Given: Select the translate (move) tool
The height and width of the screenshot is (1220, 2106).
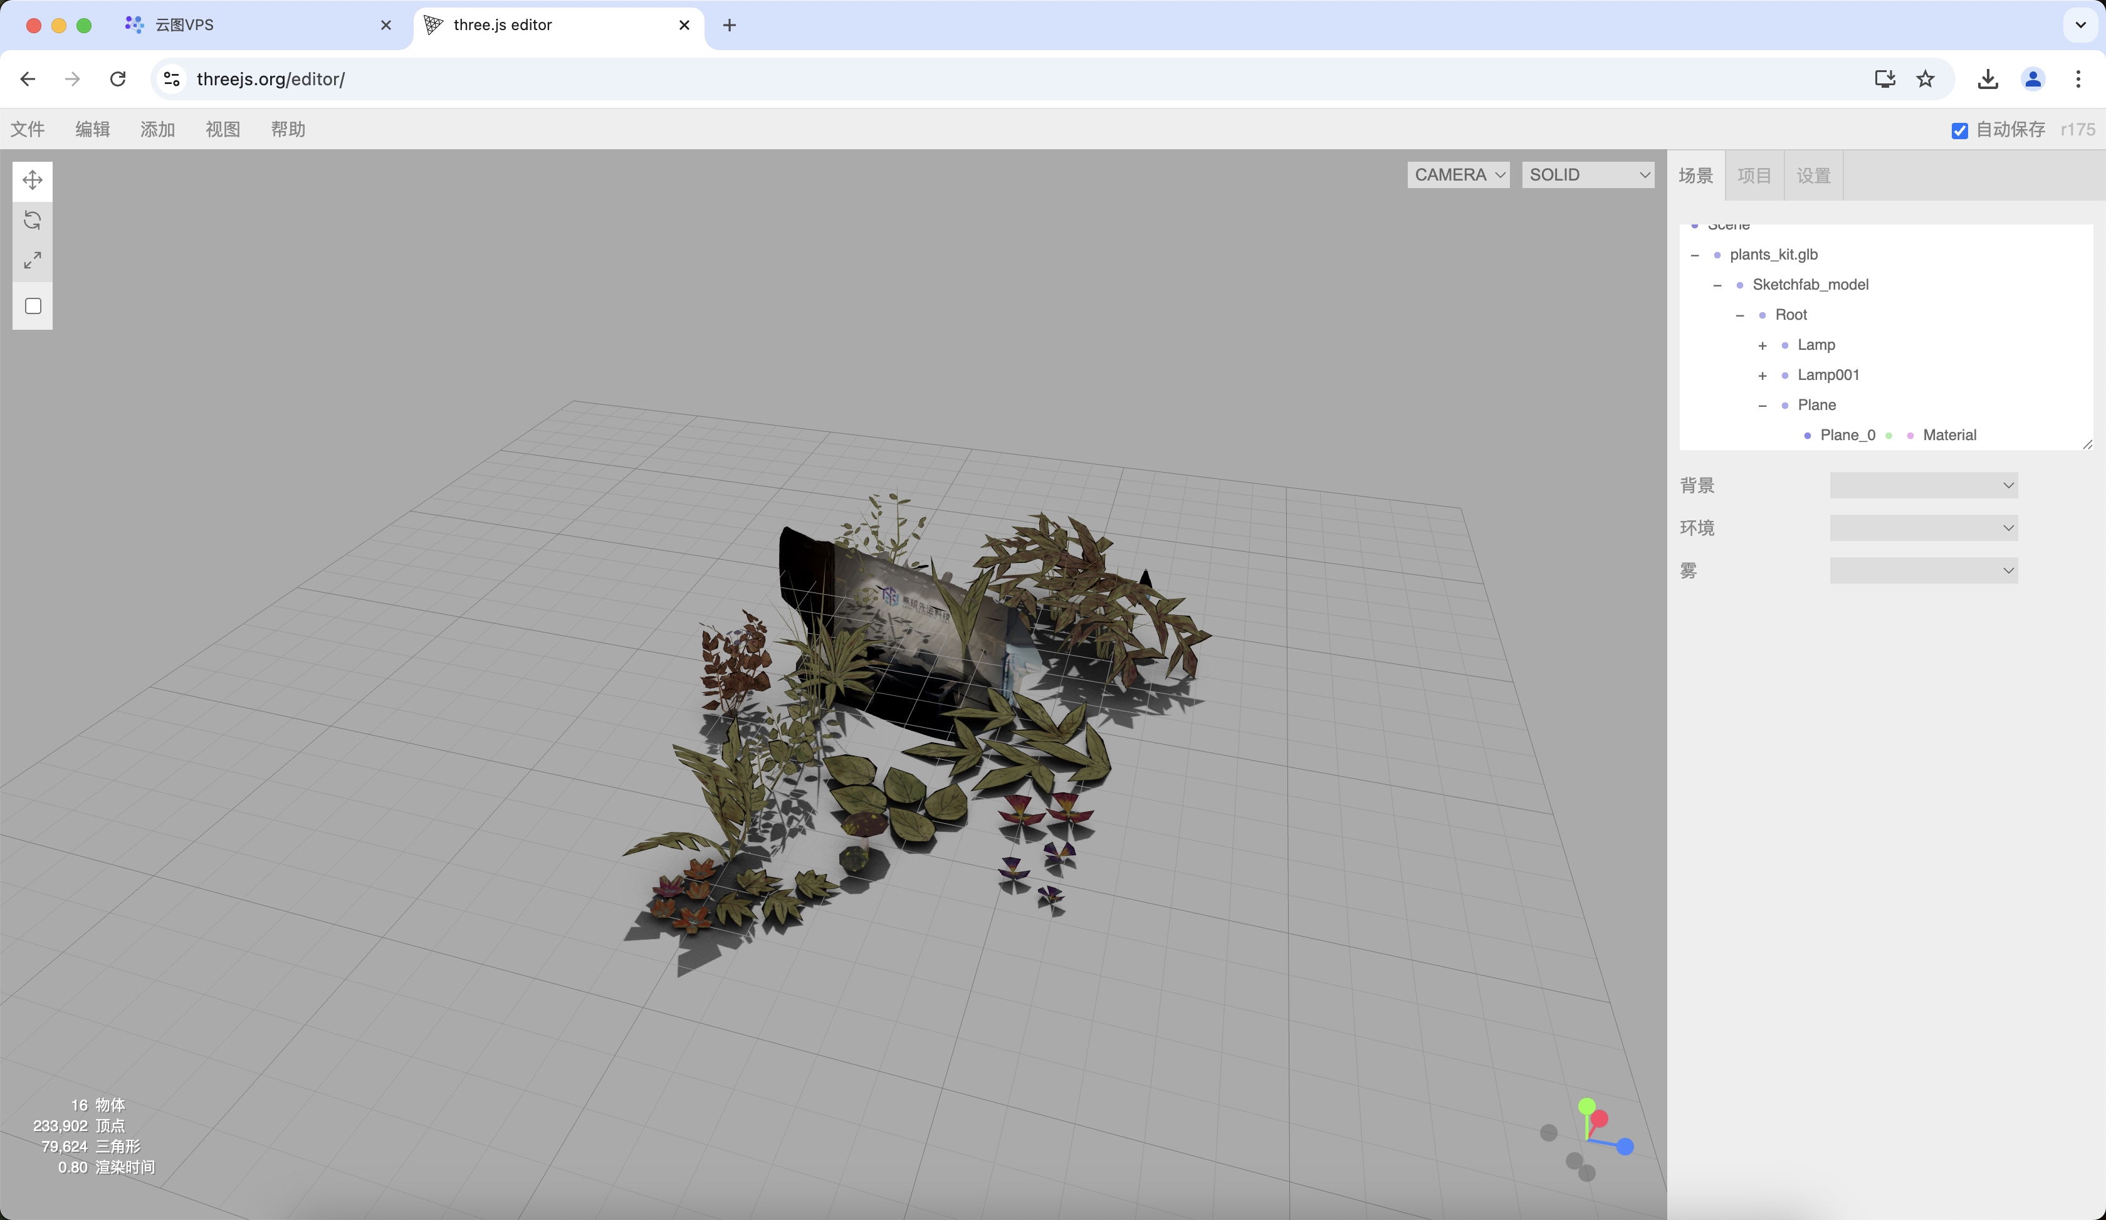Looking at the screenshot, I should (x=33, y=181).
